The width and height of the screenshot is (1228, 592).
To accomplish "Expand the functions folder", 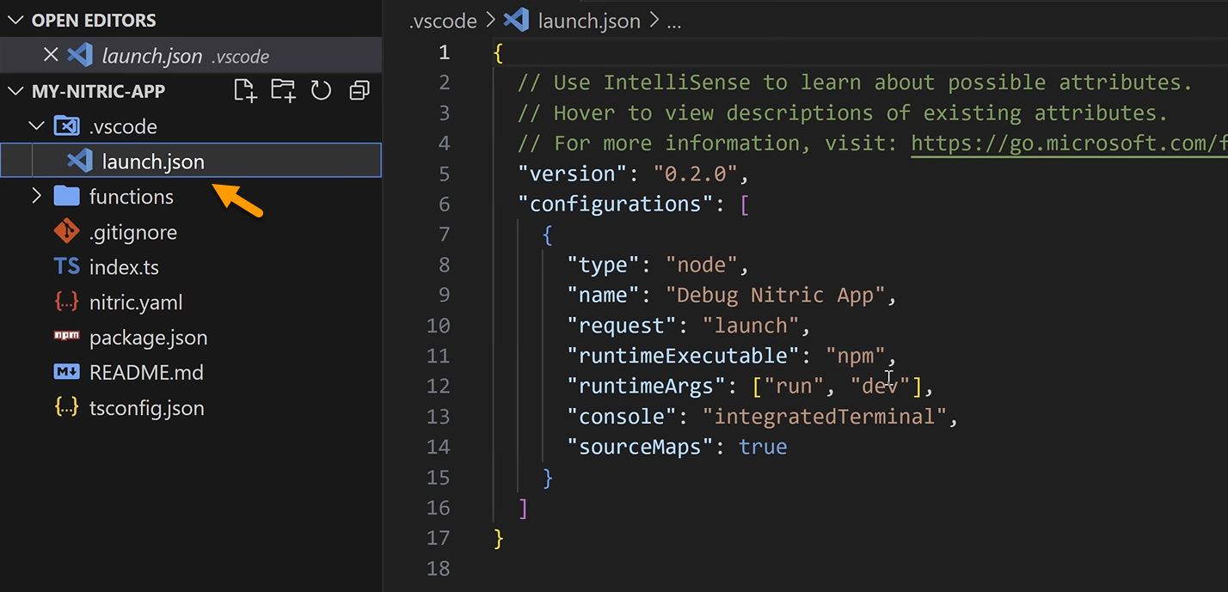I will (x=36, y=196).
